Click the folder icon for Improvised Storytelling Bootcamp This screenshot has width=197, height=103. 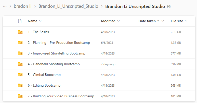[20, 53]
